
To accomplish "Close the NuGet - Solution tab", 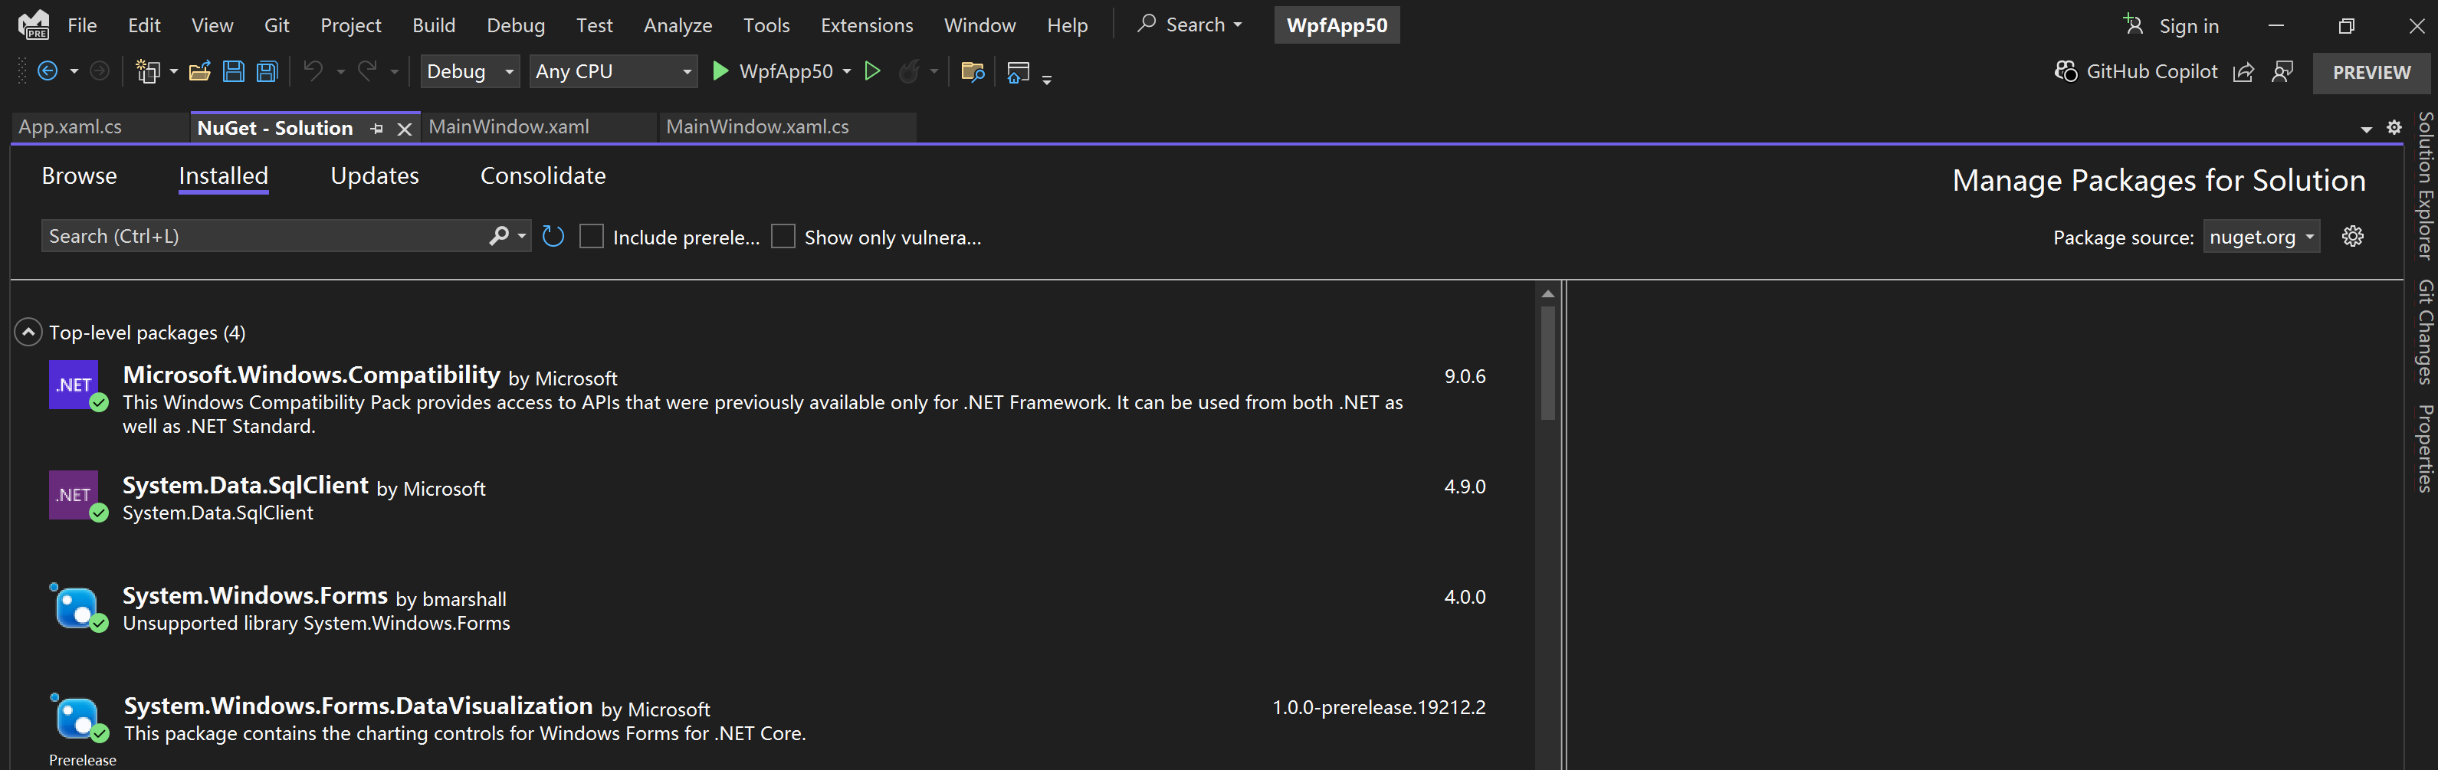I will click(x=404, y=129).
